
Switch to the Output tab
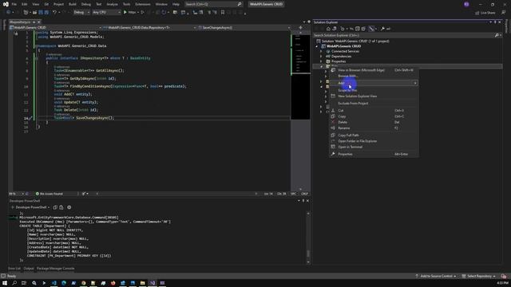point(29,269)
